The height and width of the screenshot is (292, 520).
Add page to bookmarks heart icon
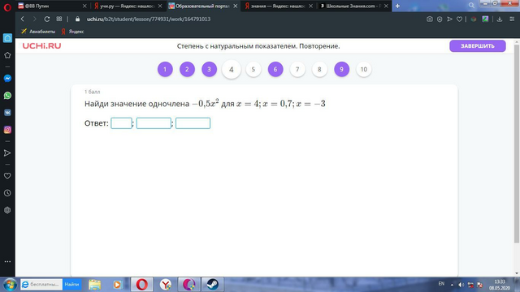[459, 19]
